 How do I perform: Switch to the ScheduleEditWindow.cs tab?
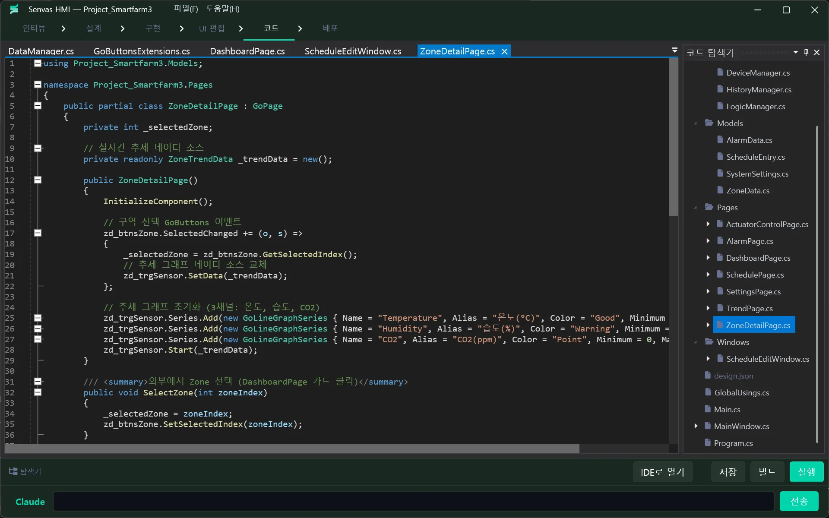(x=353, y=51)
